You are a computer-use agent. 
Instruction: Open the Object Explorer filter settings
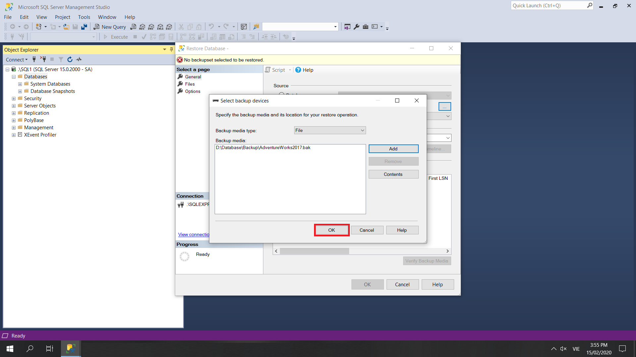[61, 59]
